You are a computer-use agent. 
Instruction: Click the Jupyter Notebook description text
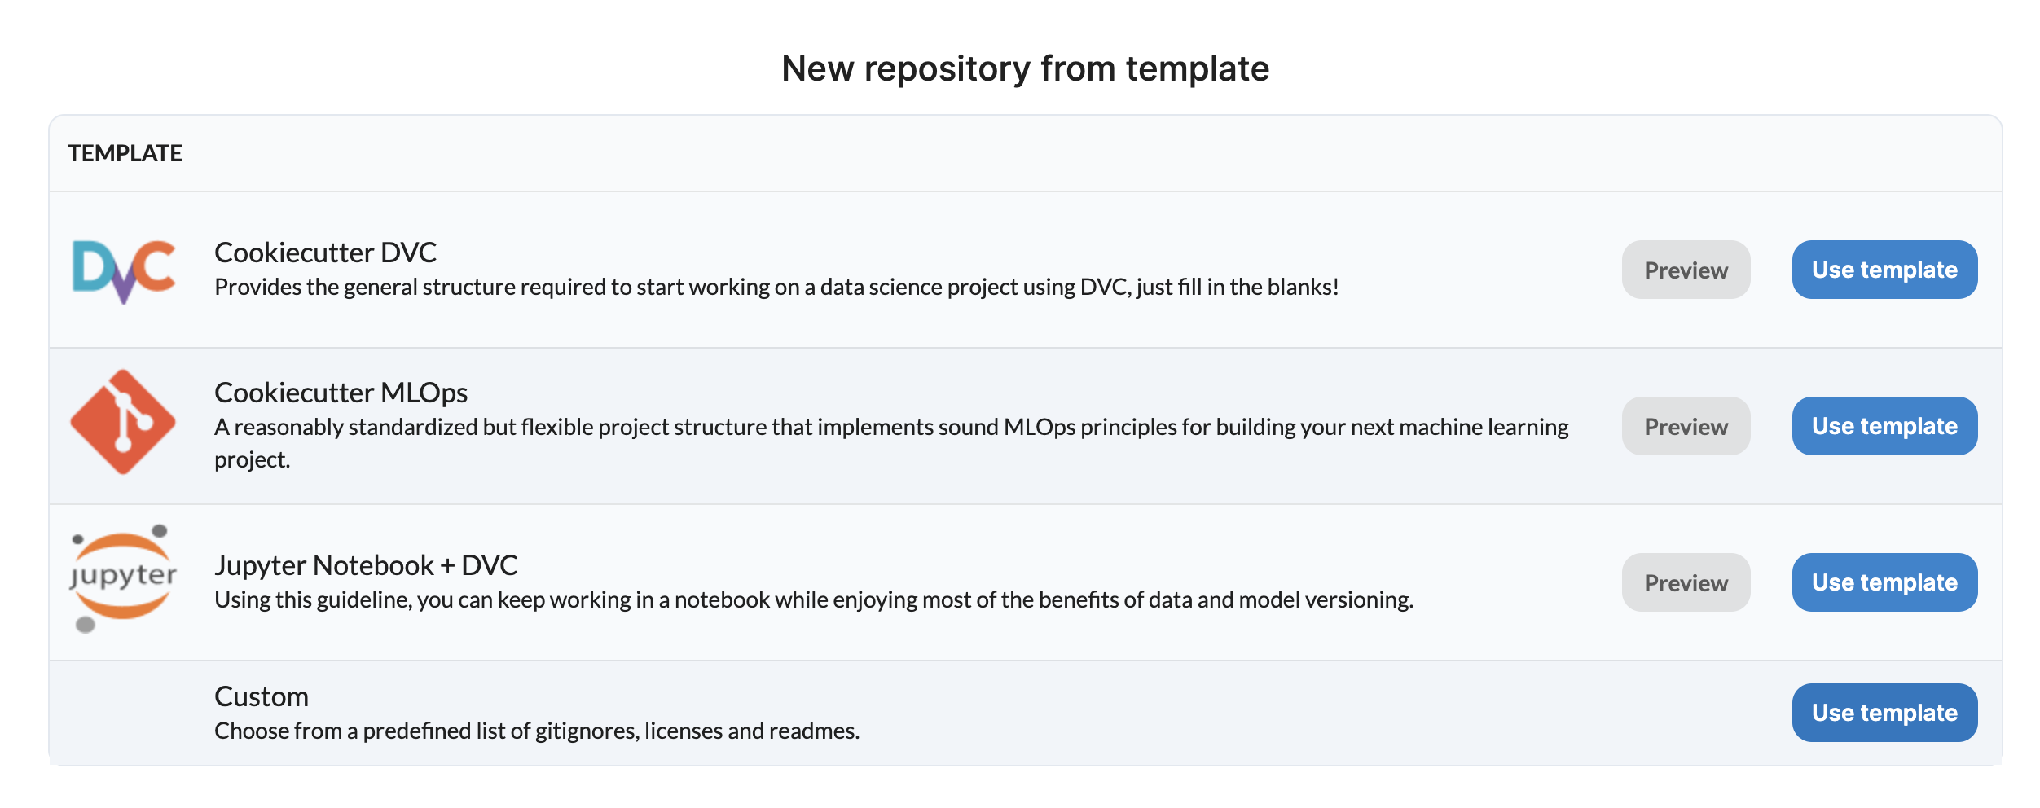(x=813, y=600)
